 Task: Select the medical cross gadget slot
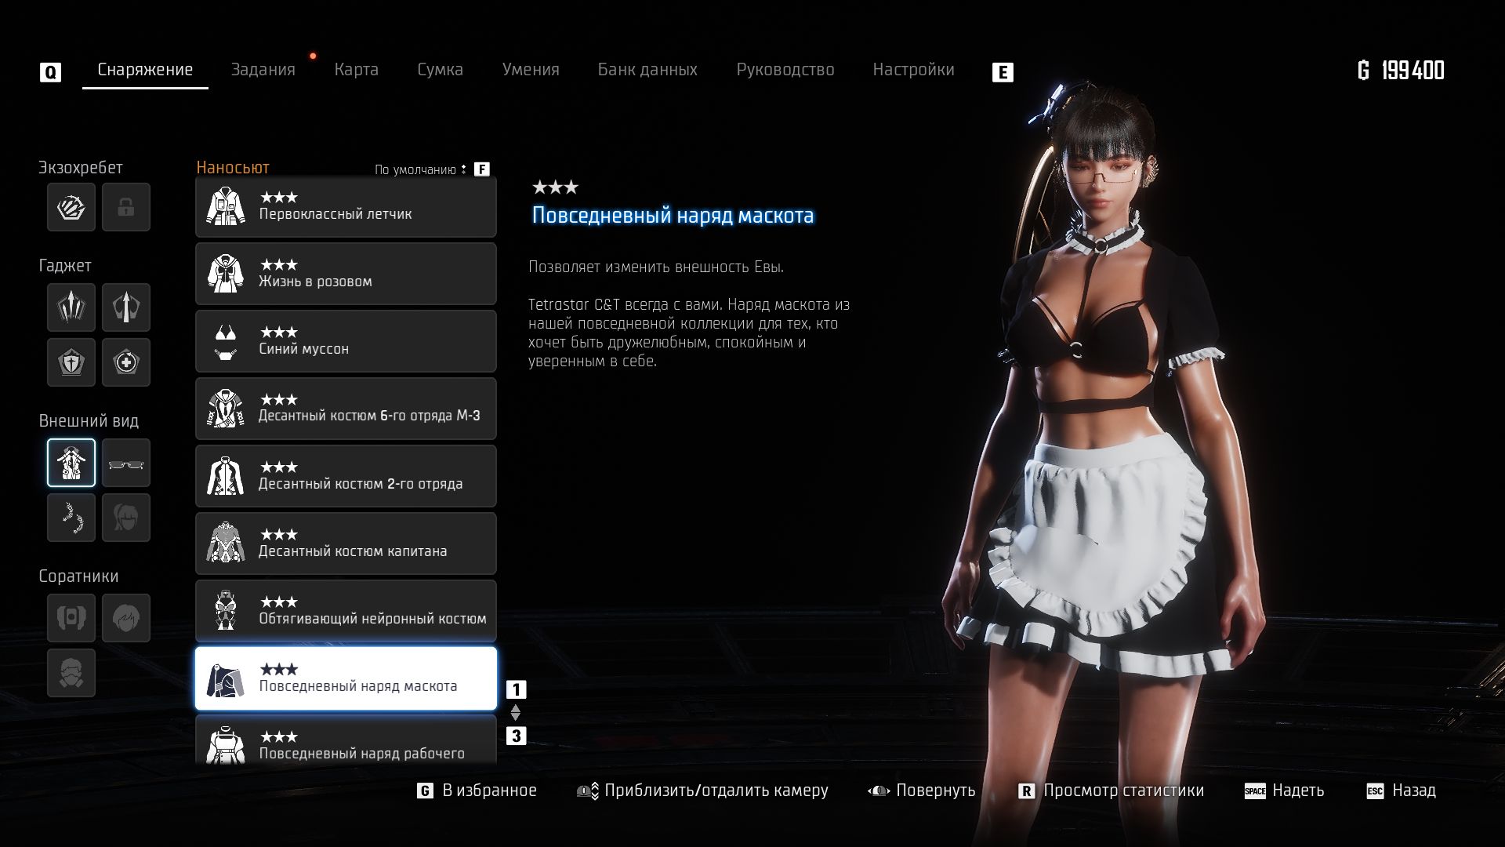pyautogui.click(x=125, y=362)
